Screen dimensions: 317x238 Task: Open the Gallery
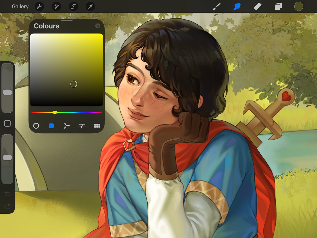coord(20,6)
